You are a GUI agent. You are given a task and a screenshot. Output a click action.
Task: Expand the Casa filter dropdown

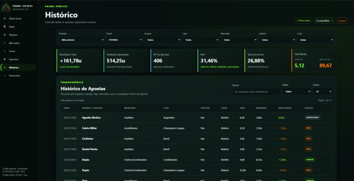tap(316, 40)
